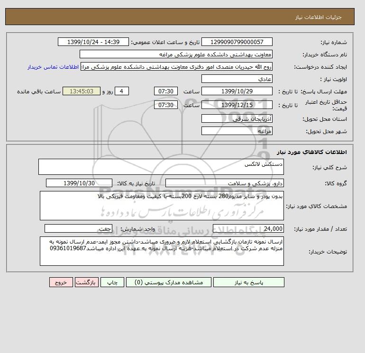Click the unit of measure field جفت

coord(78,229)
